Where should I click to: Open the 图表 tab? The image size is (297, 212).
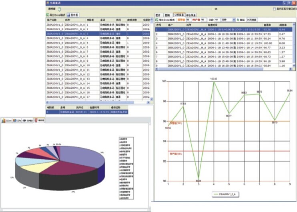(167, 14)
